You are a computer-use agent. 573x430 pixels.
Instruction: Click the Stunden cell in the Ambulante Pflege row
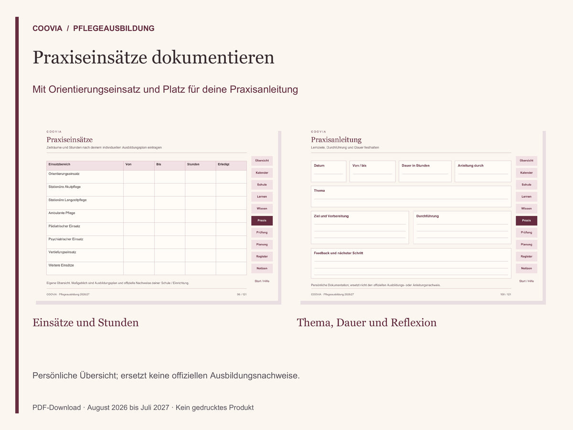[201, 216]
